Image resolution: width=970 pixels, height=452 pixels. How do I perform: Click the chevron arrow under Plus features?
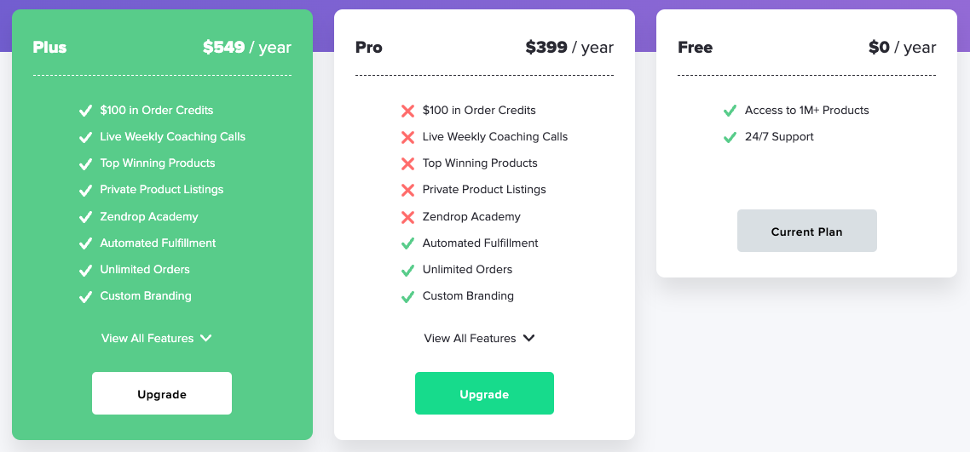(205, 338)
